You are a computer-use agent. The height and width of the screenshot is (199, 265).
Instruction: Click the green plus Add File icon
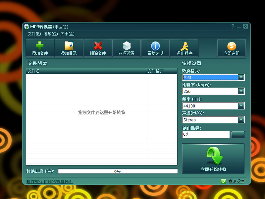(x=40, y=46)
